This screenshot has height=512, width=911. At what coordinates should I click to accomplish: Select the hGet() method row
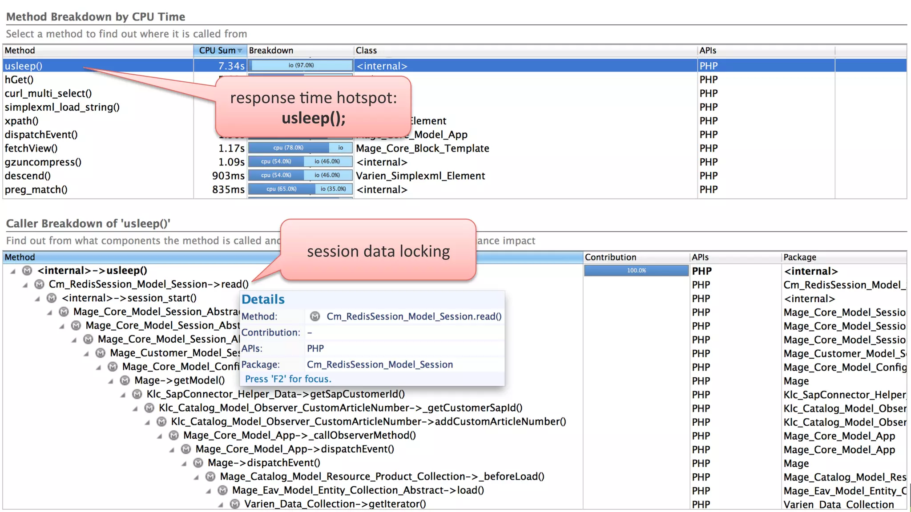[455, 80]
